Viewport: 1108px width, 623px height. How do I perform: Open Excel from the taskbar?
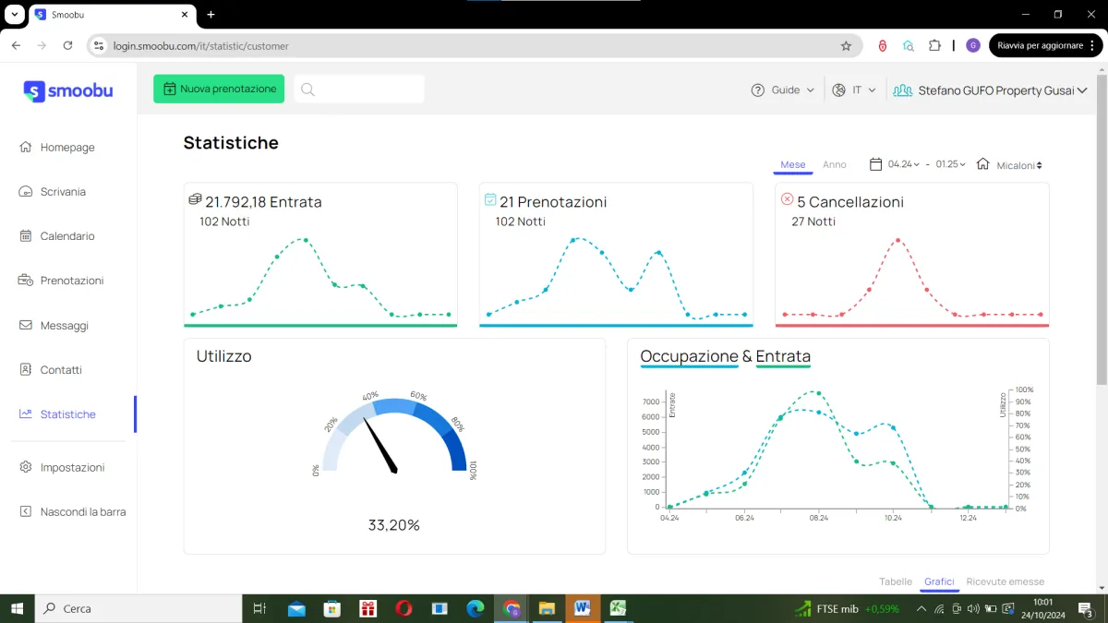(x=618, y=608)
